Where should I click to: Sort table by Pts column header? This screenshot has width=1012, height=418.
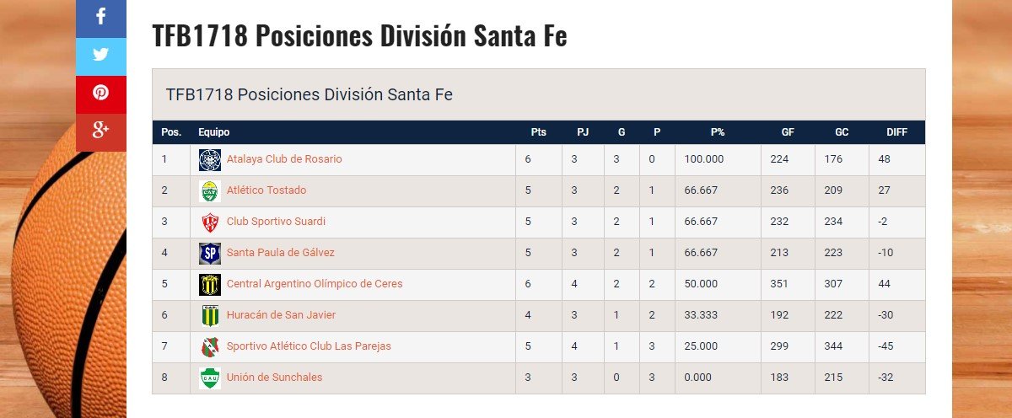538,132
